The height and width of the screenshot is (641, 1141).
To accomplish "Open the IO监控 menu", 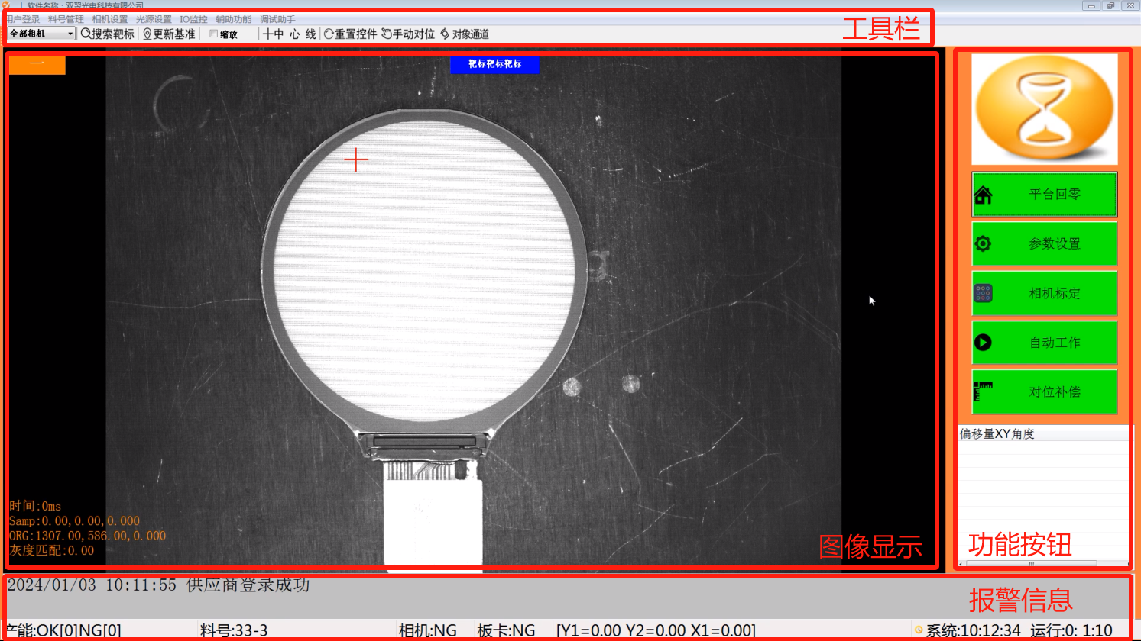I will pos(193,19).
